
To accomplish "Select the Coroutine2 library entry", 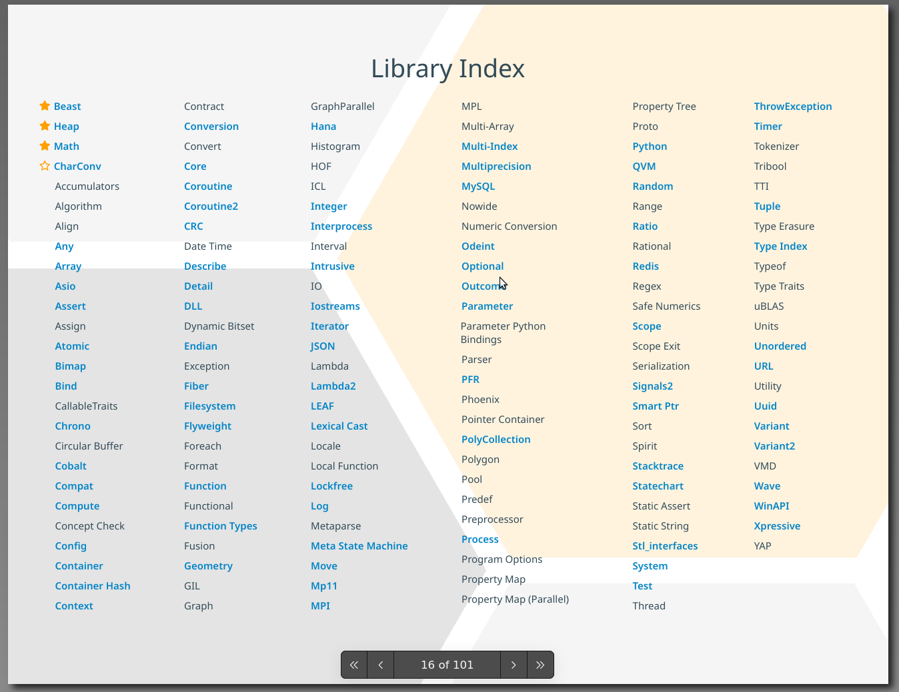I will (211, 206).
